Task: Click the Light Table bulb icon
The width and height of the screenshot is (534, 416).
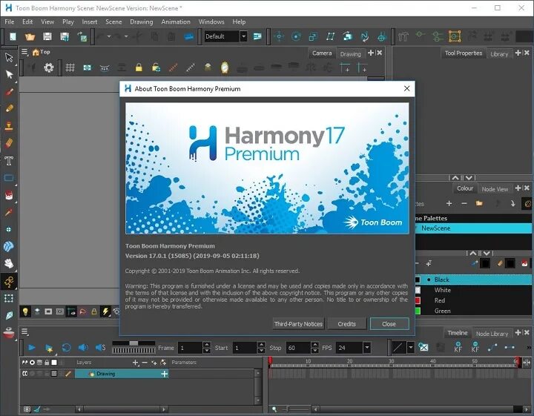Action: [25, 311]
